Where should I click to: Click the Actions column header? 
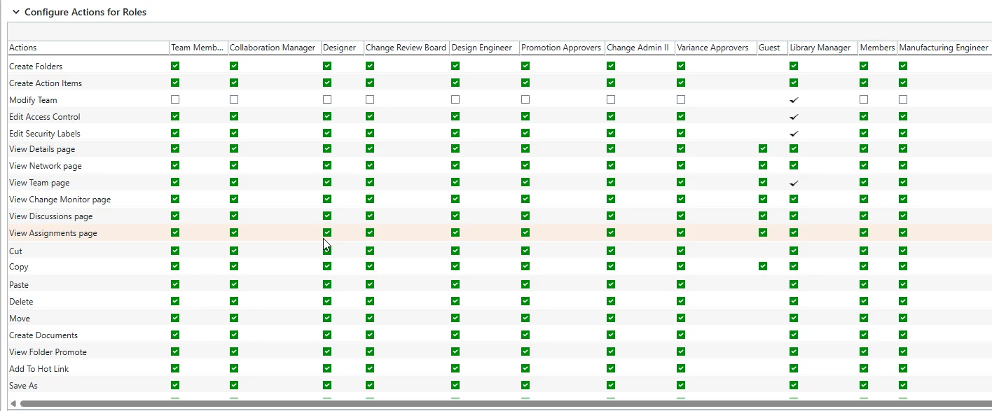(88, 48)
